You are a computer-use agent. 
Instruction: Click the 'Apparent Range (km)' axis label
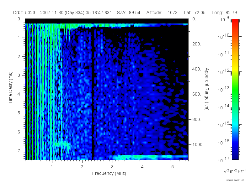(207, 89)
